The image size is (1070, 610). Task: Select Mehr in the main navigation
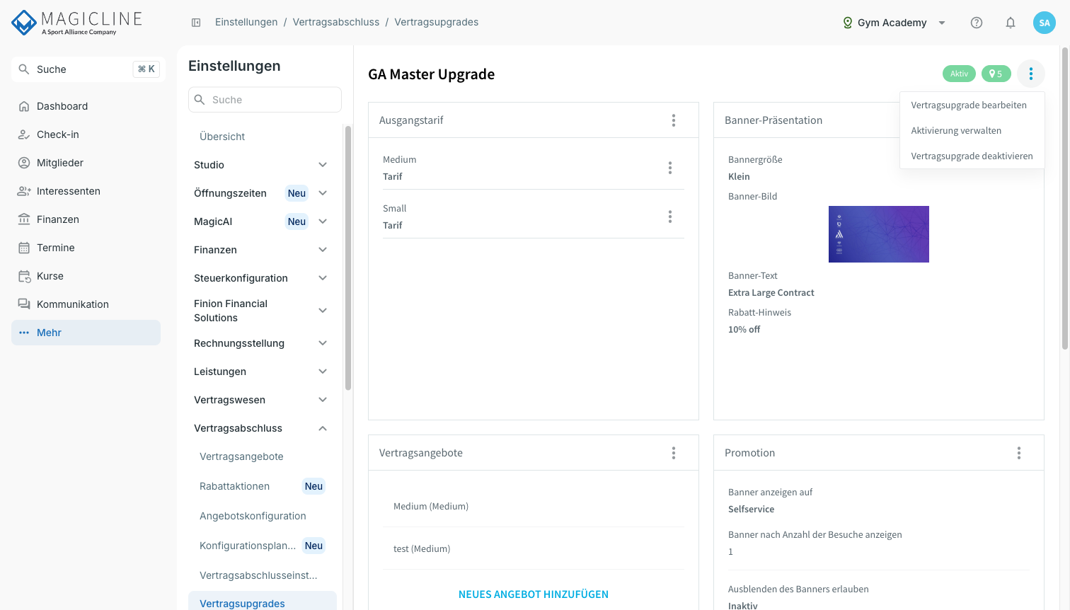[x=86, y=333]
